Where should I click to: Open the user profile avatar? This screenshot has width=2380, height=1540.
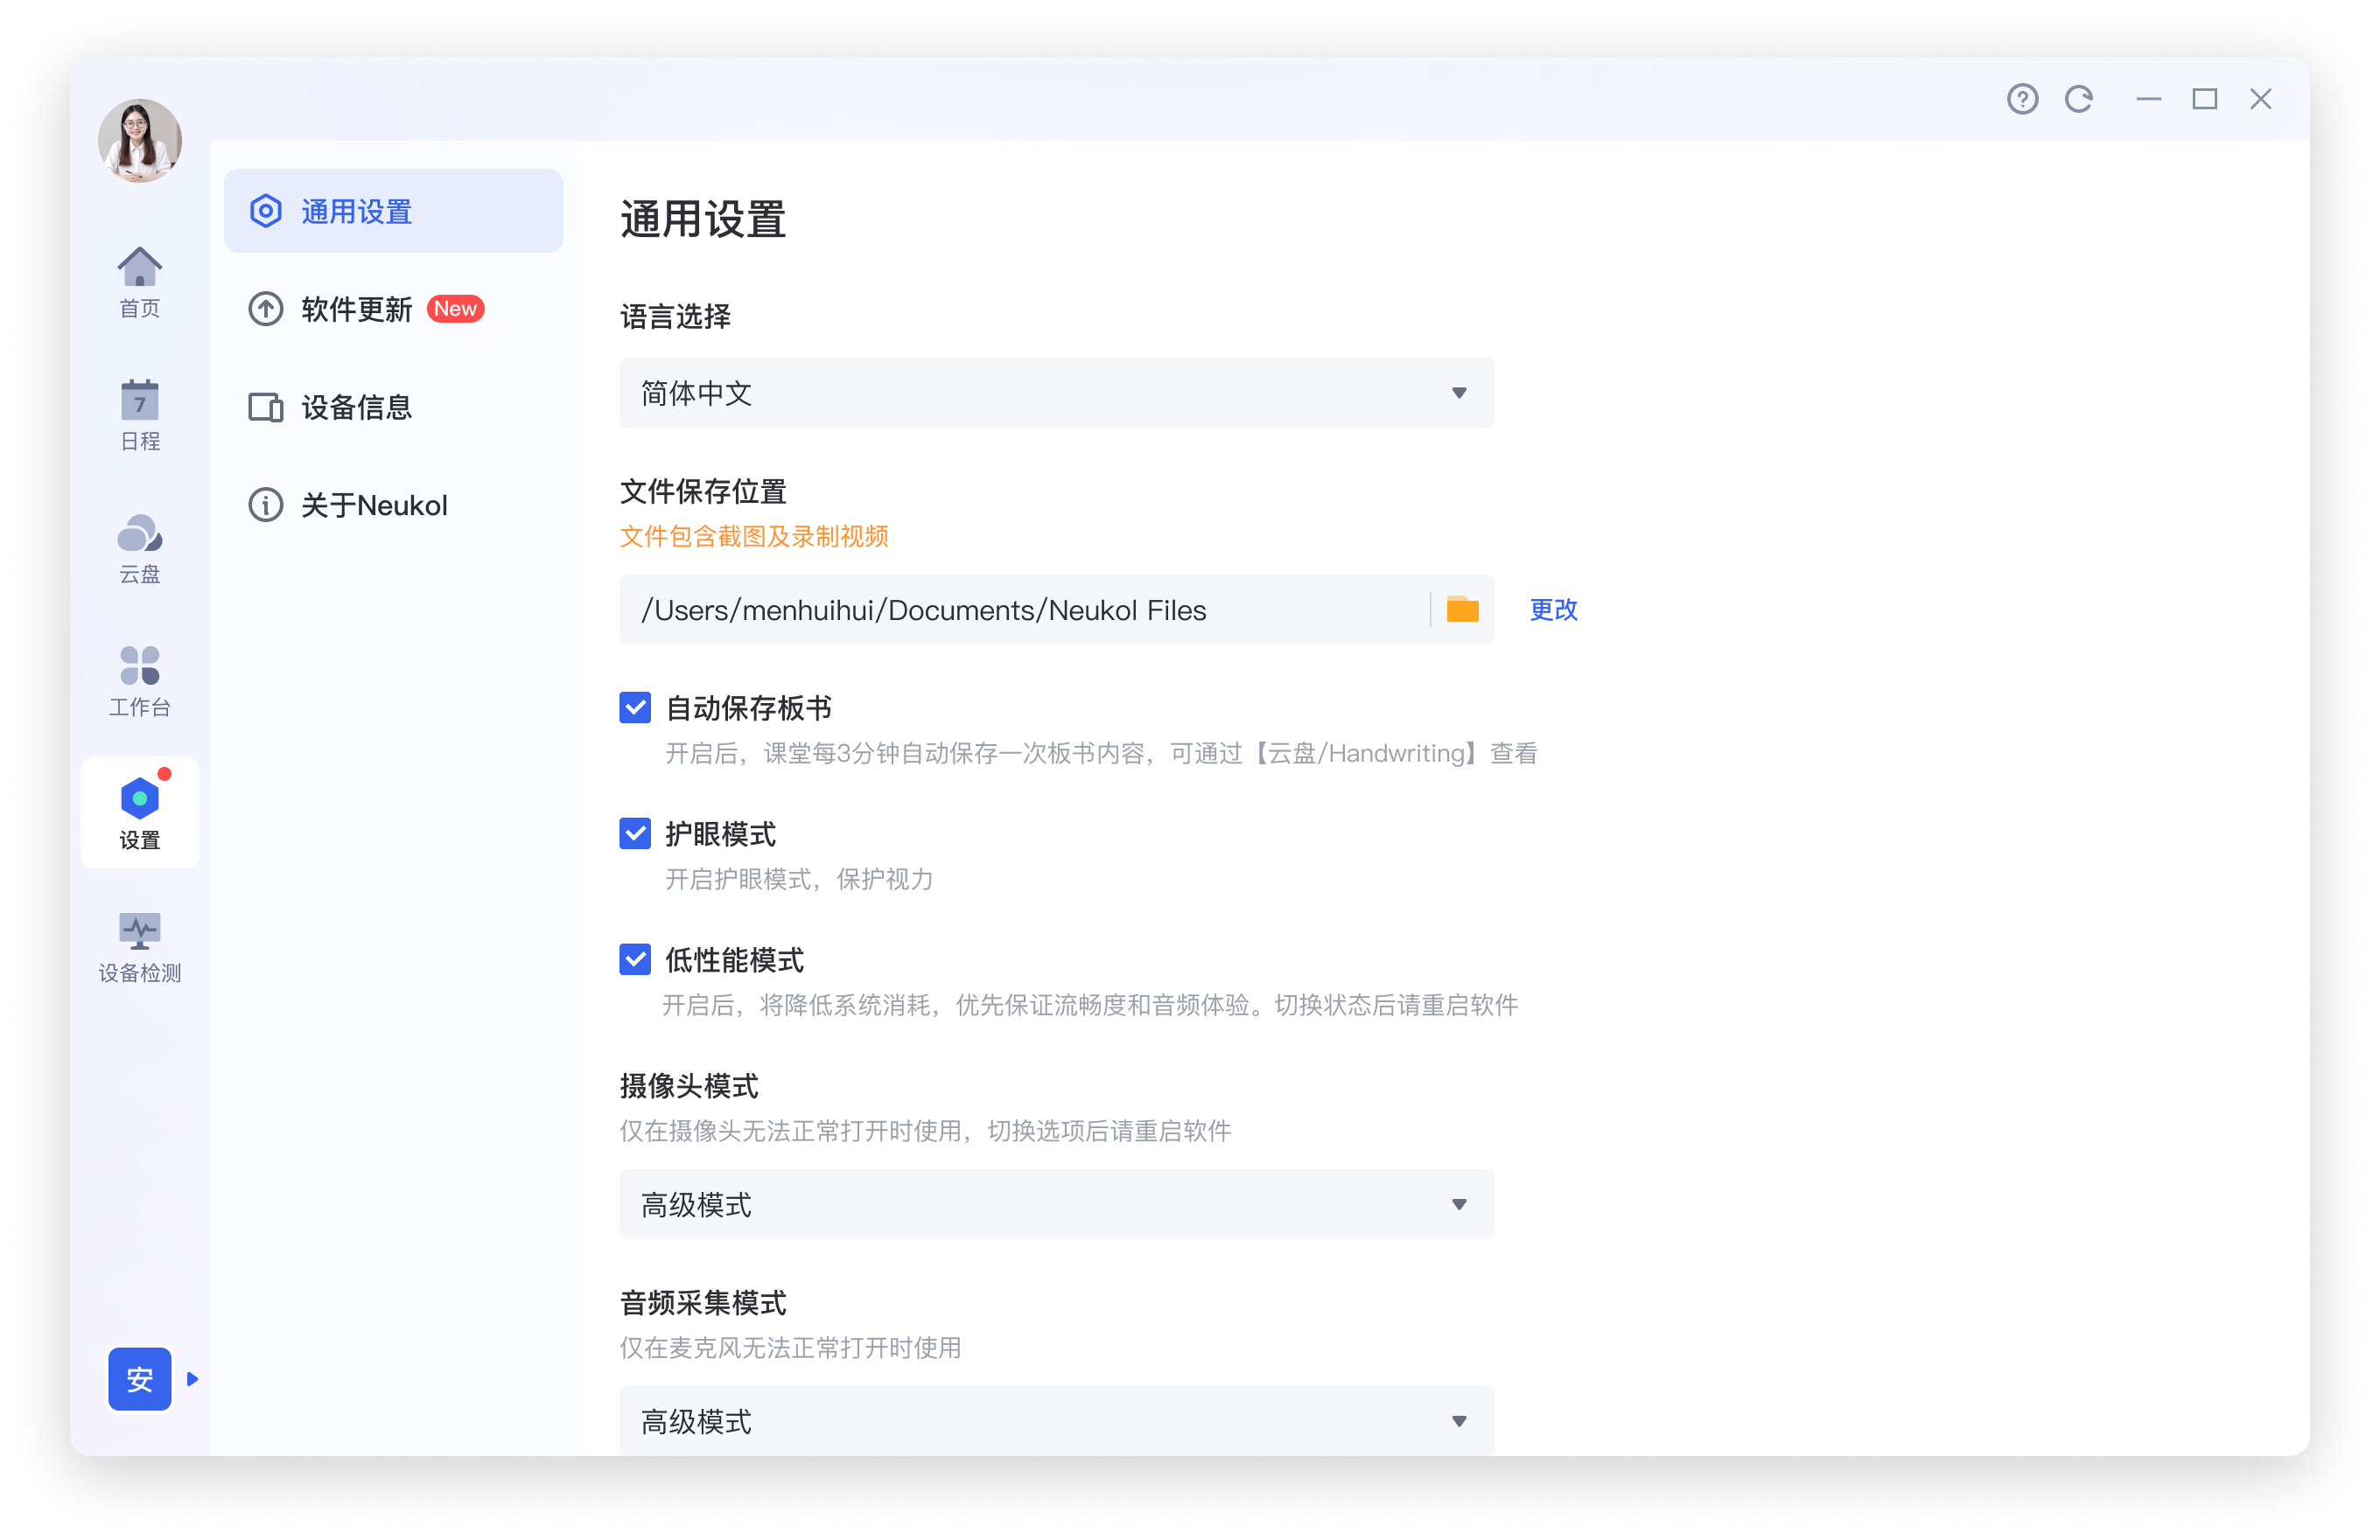[140, 140]
